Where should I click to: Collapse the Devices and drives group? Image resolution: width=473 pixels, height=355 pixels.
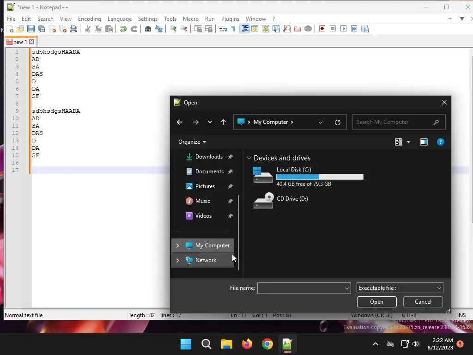pos(249,158)
